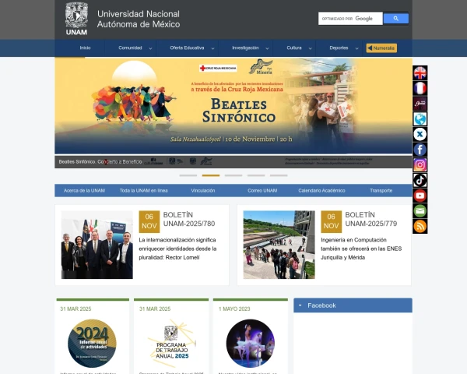Open the Vinculación link
This screenshot has width=467, height=374.
point(203,191)
